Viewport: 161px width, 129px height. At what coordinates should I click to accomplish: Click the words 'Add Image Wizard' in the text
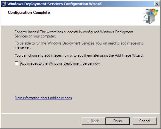(x=129, y=55)
